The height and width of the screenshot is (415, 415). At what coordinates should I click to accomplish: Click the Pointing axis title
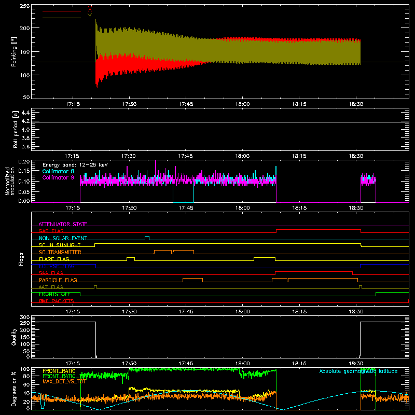pos(14,51)
